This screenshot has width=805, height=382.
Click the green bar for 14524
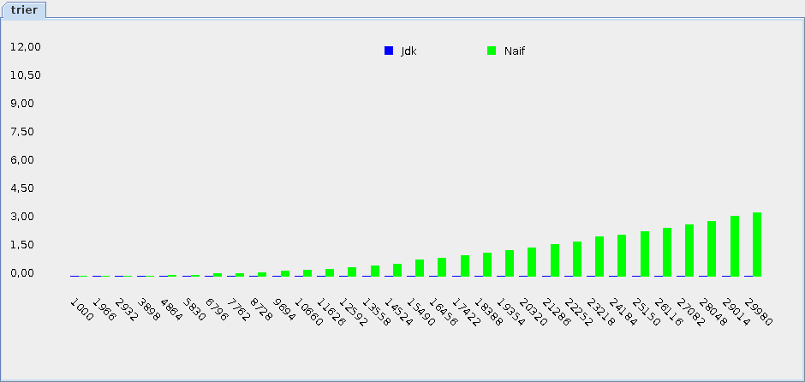click(397, 270)
